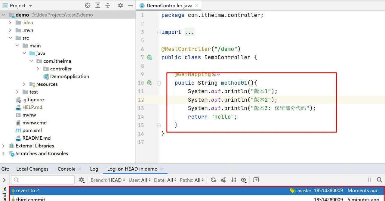The image size is (385, 201).
Task: Click the Collapse All icon in Project panel
Action: point(108,5)
